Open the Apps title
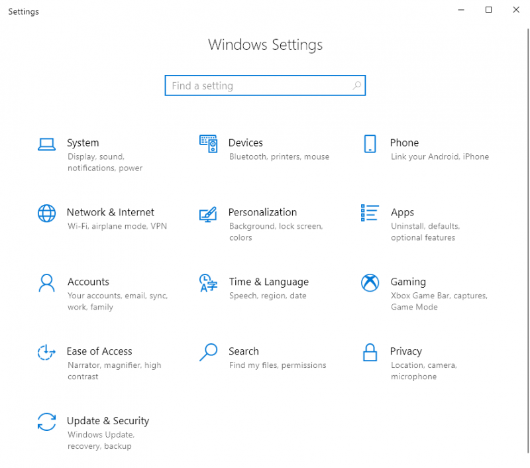This screenshot has width=530, height=468. click(402, 212)
